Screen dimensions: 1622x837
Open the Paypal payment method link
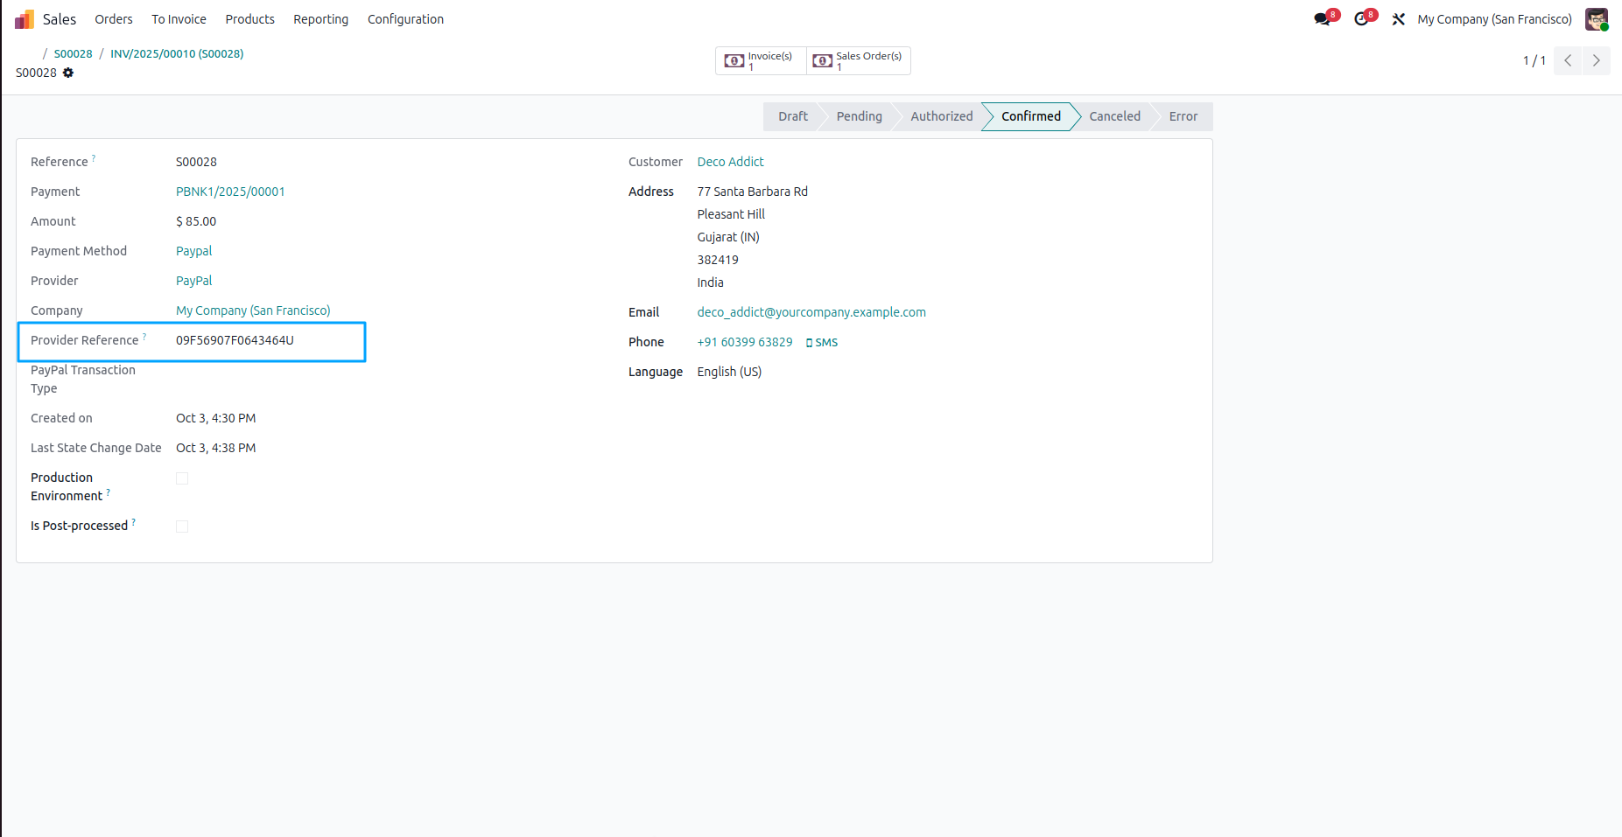point(193,251)
